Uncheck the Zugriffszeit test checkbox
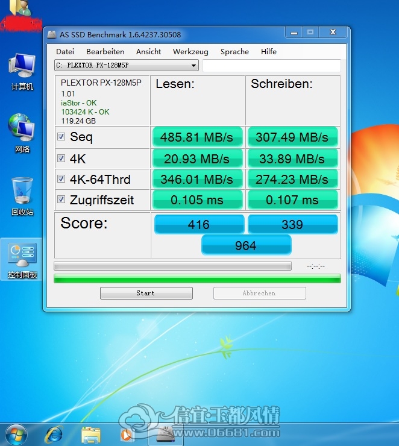399x446 pixels. 61,199
